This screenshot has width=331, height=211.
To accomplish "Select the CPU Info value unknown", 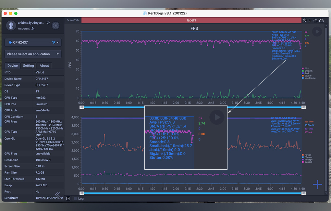I will [x=42, y=104].
